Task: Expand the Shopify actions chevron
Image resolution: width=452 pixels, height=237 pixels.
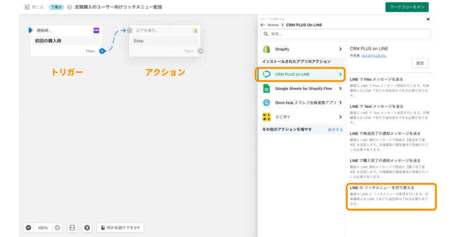Action: [x=341, y=49]
